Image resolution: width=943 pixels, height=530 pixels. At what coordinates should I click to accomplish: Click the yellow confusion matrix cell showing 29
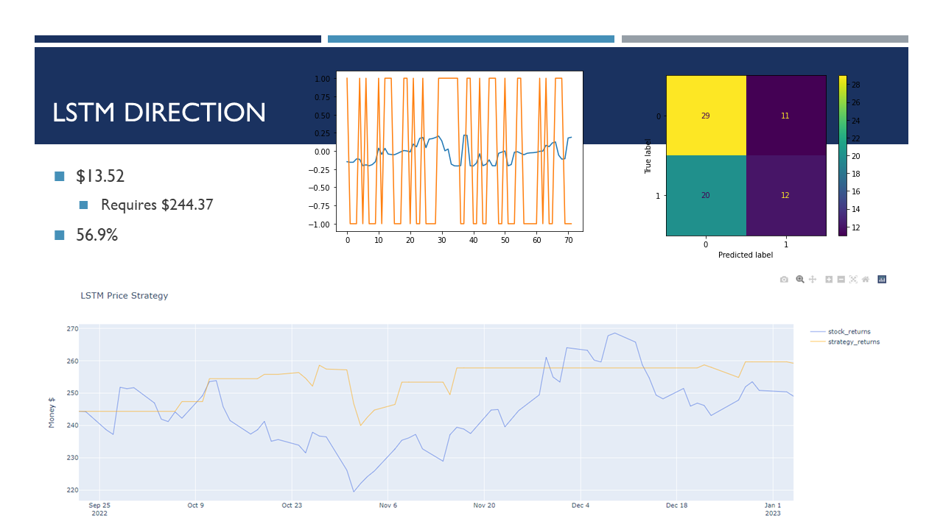[x=706, y=116]
